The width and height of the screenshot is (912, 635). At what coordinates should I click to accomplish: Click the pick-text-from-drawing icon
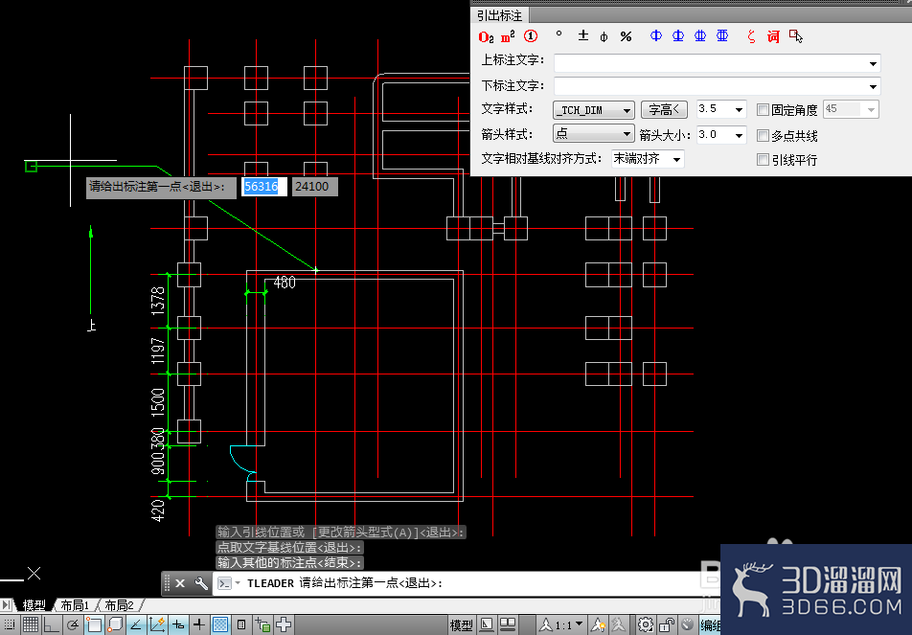(x=796, y=36)
